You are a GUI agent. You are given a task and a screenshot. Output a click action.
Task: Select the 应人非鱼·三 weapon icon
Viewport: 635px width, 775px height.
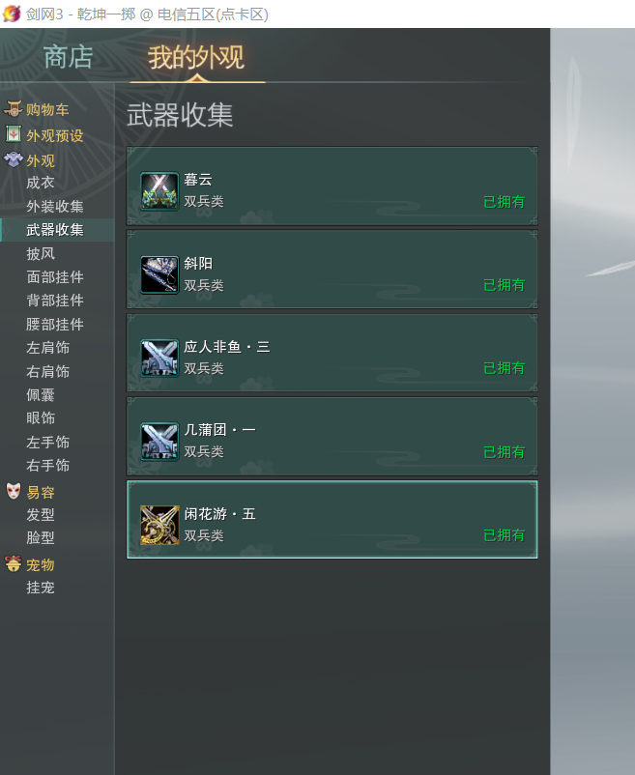pos(159,358)
